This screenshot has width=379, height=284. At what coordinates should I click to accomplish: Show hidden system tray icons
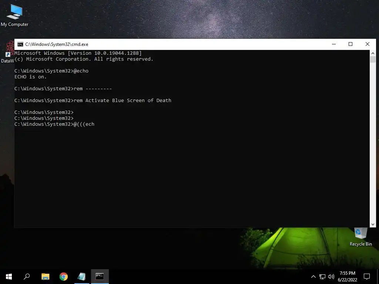(x=313, y=277)
